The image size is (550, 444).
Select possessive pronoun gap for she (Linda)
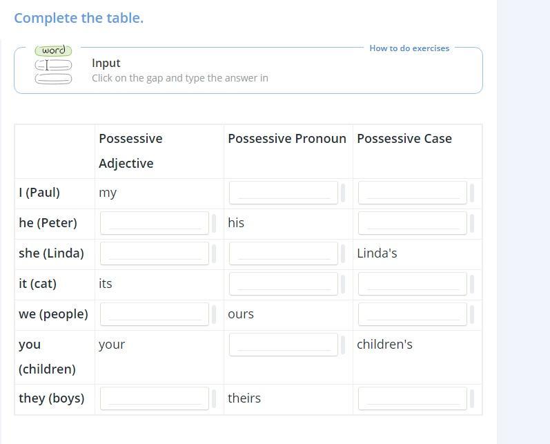pyautogui.click(x=284, y=253)
